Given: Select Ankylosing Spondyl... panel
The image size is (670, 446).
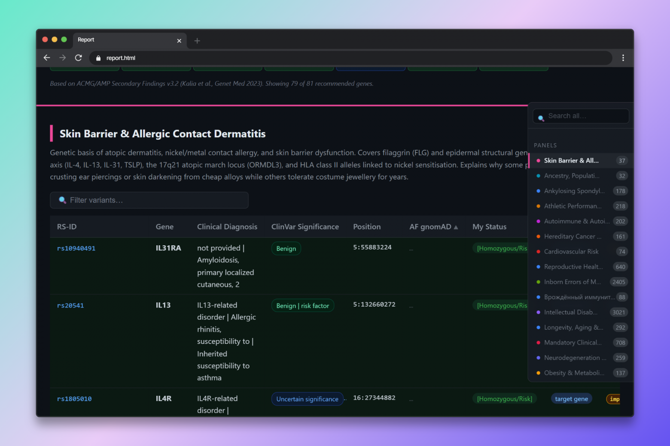Looking at the screenshot, I should coord(581,191).
